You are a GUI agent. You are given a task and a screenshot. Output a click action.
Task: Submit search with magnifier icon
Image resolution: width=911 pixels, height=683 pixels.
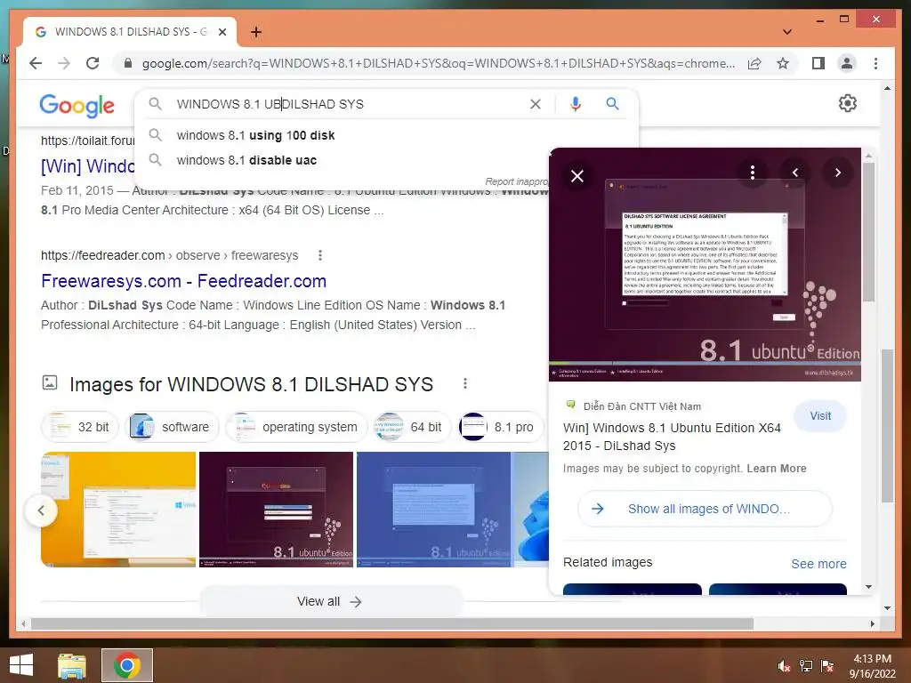(612, 104)
